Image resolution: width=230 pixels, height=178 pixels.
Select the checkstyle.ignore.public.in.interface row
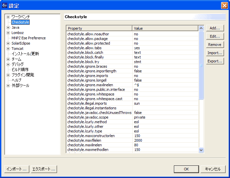tap(132, 89)
